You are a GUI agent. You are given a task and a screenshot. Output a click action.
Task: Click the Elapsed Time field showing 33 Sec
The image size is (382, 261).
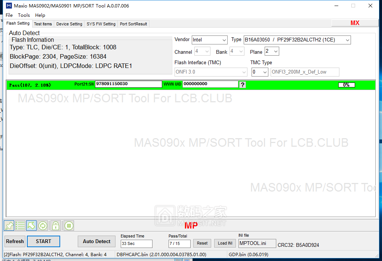point(136,244)
